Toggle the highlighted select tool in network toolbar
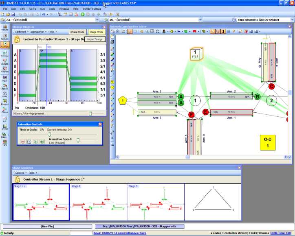This screenshot has height=236, width=295. [130, 31]
